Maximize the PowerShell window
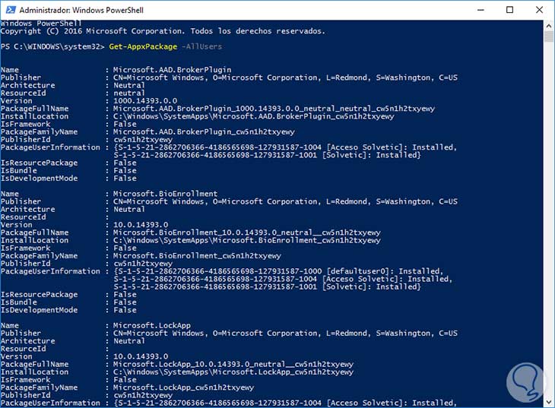 point(509,10)
